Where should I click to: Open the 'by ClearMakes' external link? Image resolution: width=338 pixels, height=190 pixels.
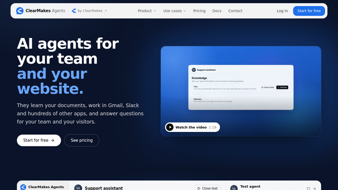(x=89, y=11)
